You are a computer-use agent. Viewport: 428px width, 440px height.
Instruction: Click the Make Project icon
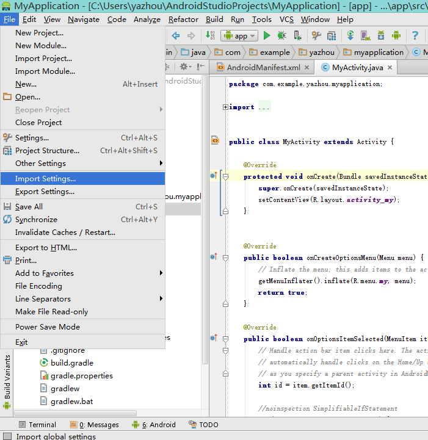click(210, 35)
